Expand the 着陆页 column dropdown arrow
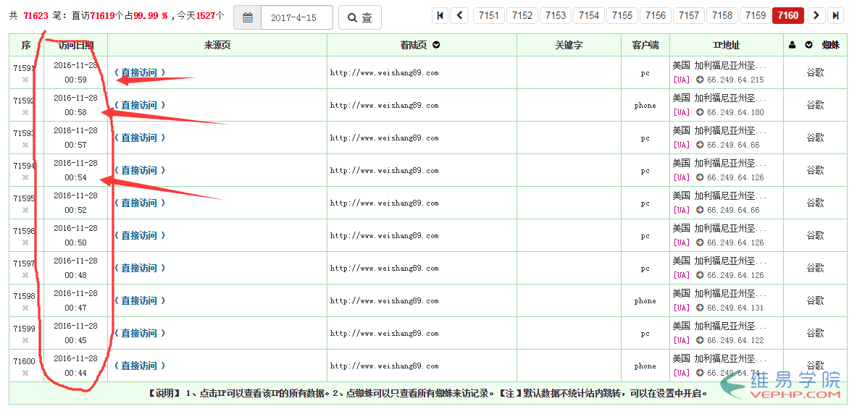 436,45
